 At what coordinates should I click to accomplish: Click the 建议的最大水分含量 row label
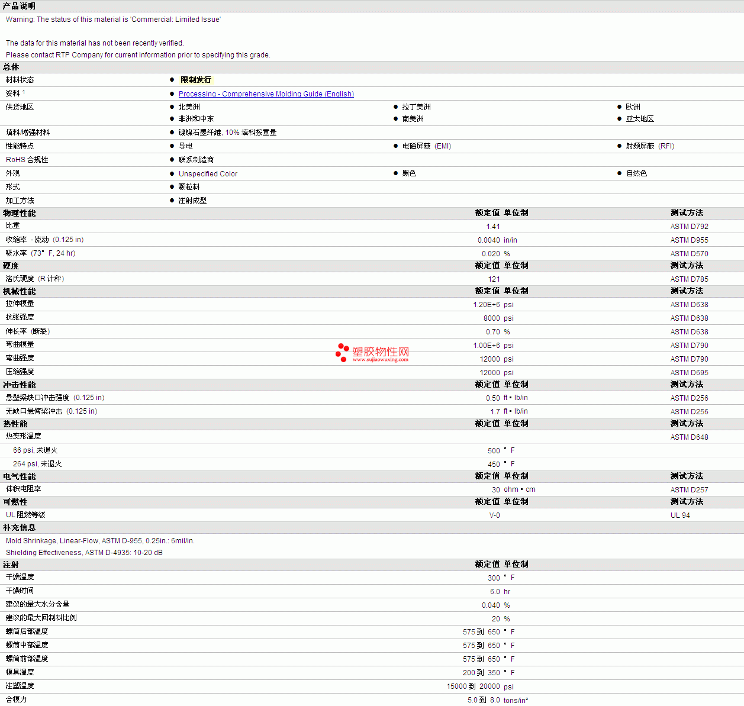pyautogui.click(x=38, y=604)
